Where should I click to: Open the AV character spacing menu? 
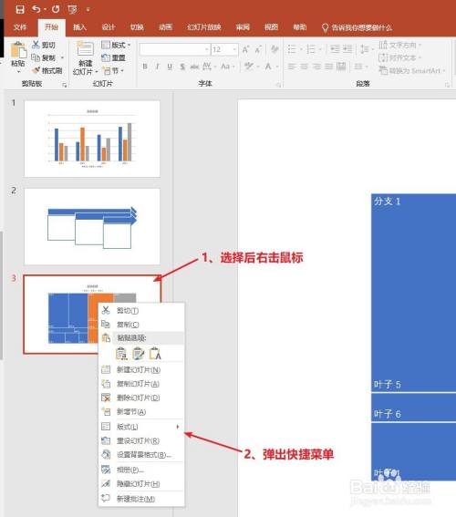tap(209, 67)
